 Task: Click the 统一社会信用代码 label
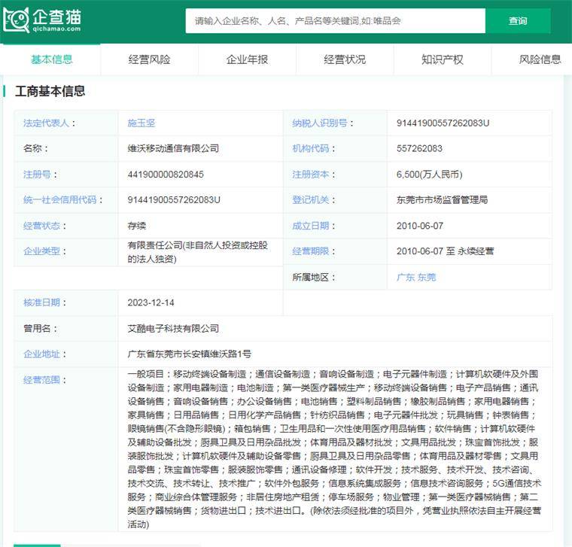59,200
